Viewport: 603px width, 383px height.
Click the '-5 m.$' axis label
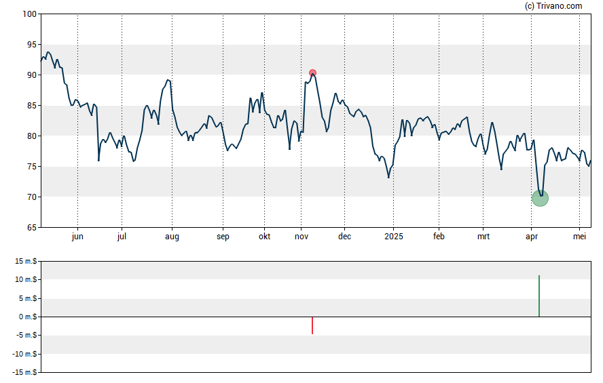click(26, 335)
